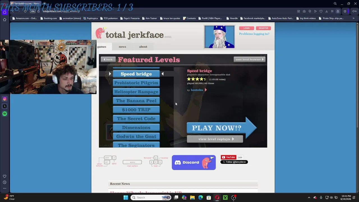Select the news tab on the site

click(122, 47)
